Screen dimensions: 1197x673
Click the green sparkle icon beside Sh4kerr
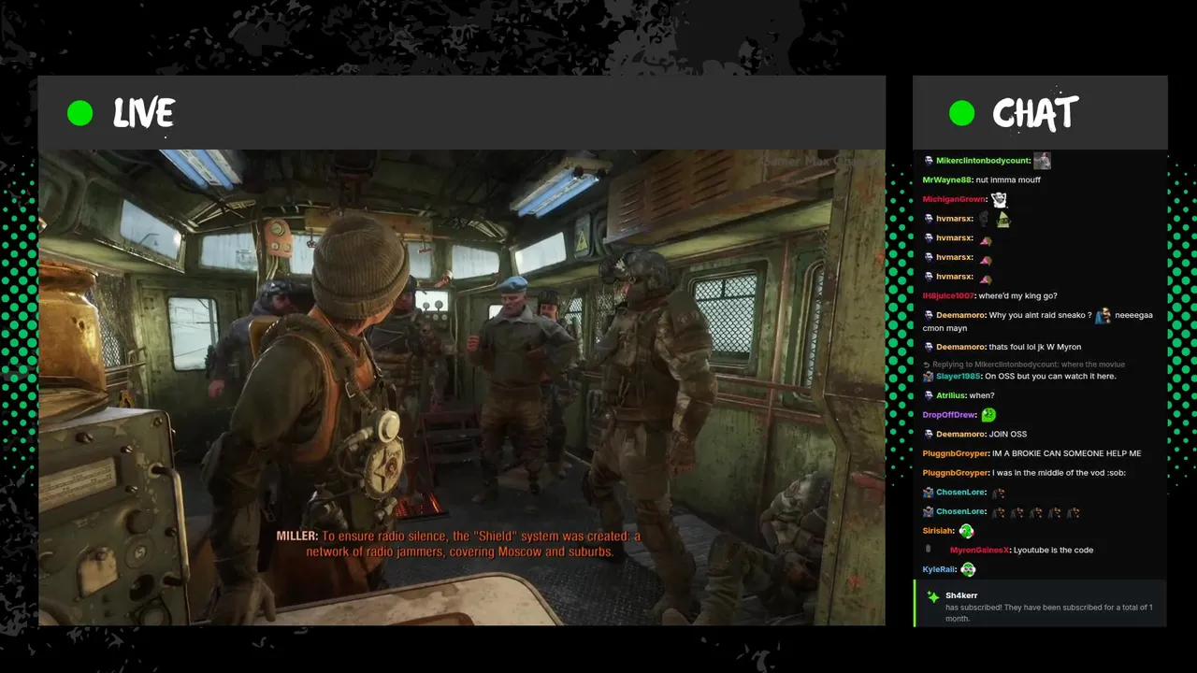point(932,596)
